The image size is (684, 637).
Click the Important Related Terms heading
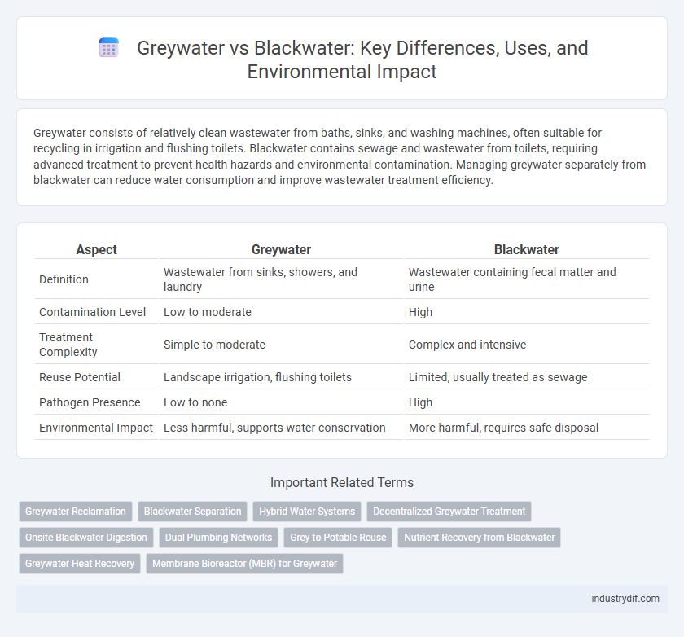(x=342, y=482)
